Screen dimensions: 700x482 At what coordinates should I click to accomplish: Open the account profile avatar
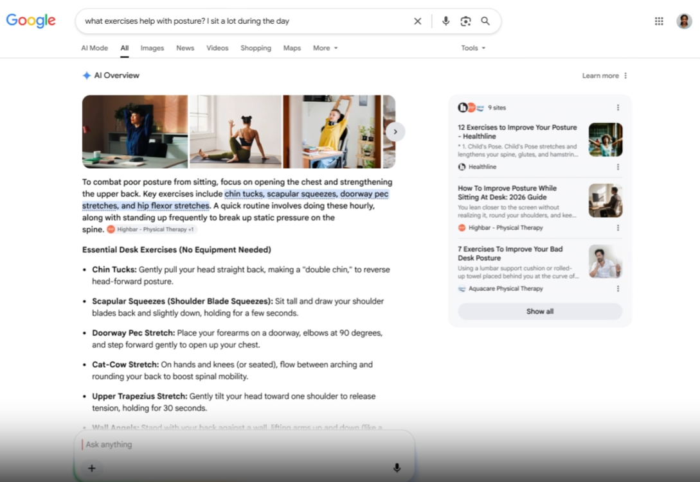tap(684, 21)
